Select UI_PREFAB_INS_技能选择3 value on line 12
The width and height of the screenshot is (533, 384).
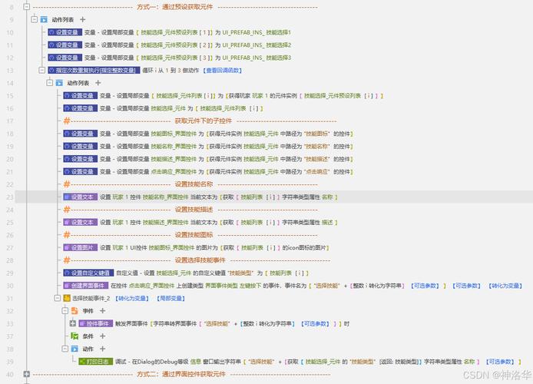click(257, 58)
